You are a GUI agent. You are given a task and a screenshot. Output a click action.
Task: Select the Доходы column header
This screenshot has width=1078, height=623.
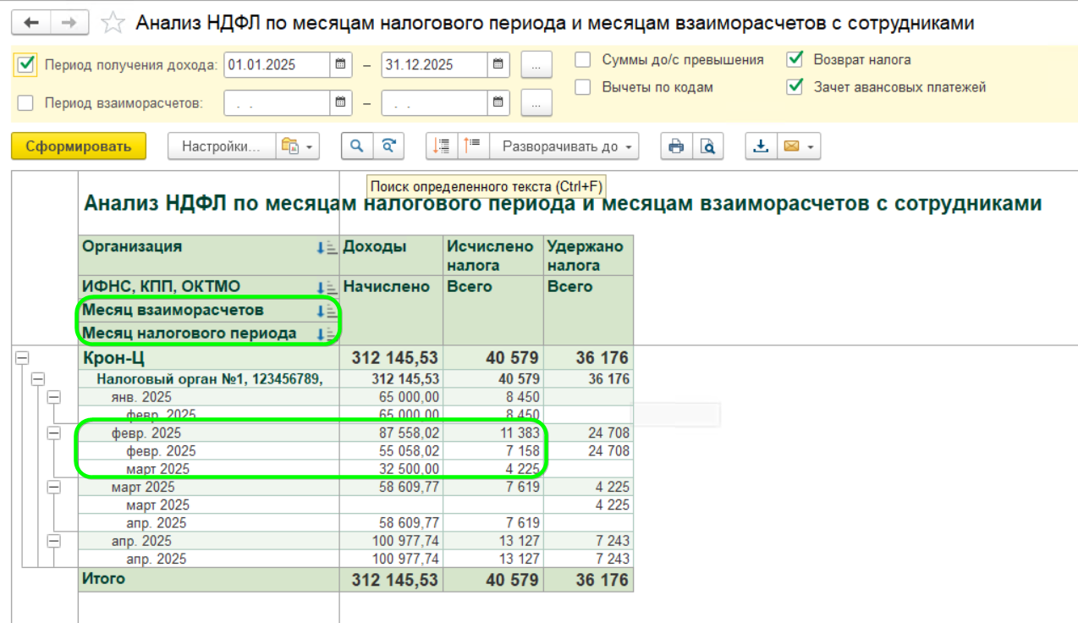pyautogui.click(x=392, y=256)
